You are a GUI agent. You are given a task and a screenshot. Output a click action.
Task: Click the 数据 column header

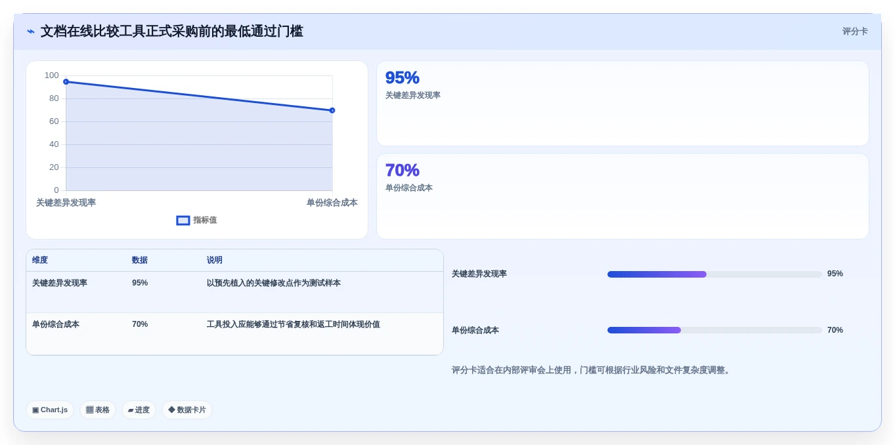point(140,260)
